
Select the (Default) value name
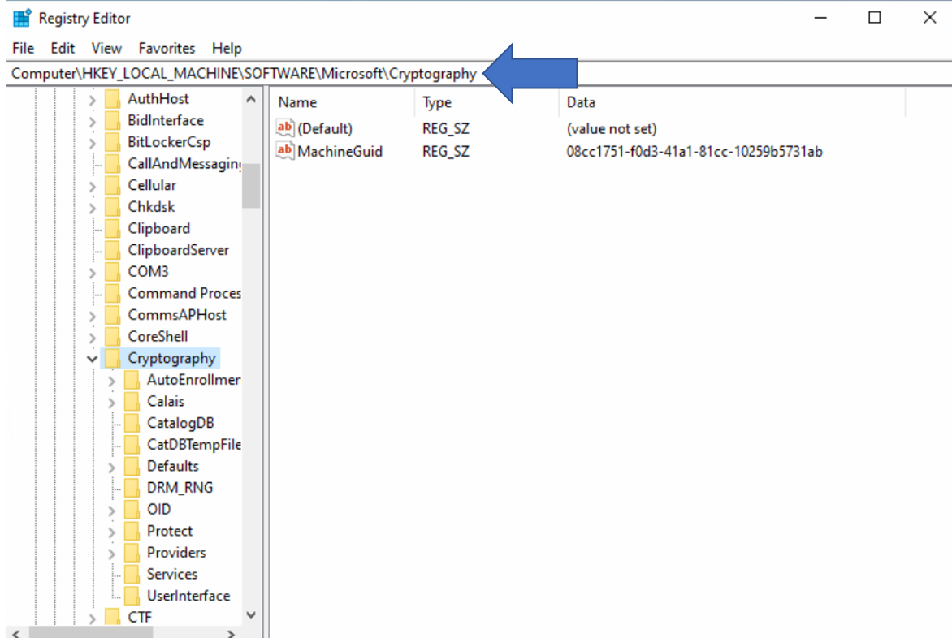(325, 128)
